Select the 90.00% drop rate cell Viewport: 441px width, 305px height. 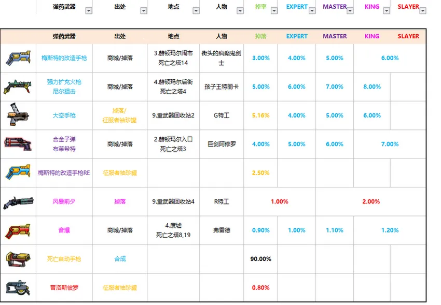[260, 258]
